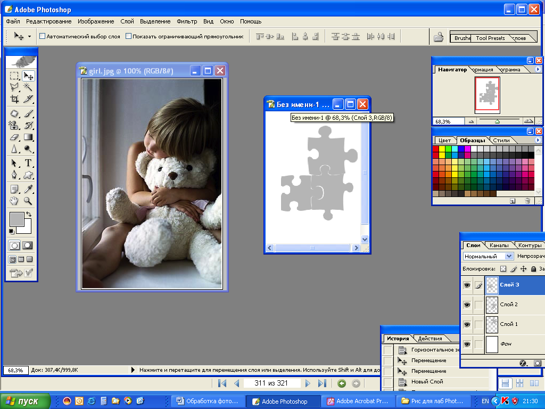Hide layer Слой 1 via eye icon
Screen dimensions: 545x409
[467, 324]
